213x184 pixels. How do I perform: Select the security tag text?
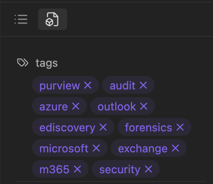(x=120, y=169)
